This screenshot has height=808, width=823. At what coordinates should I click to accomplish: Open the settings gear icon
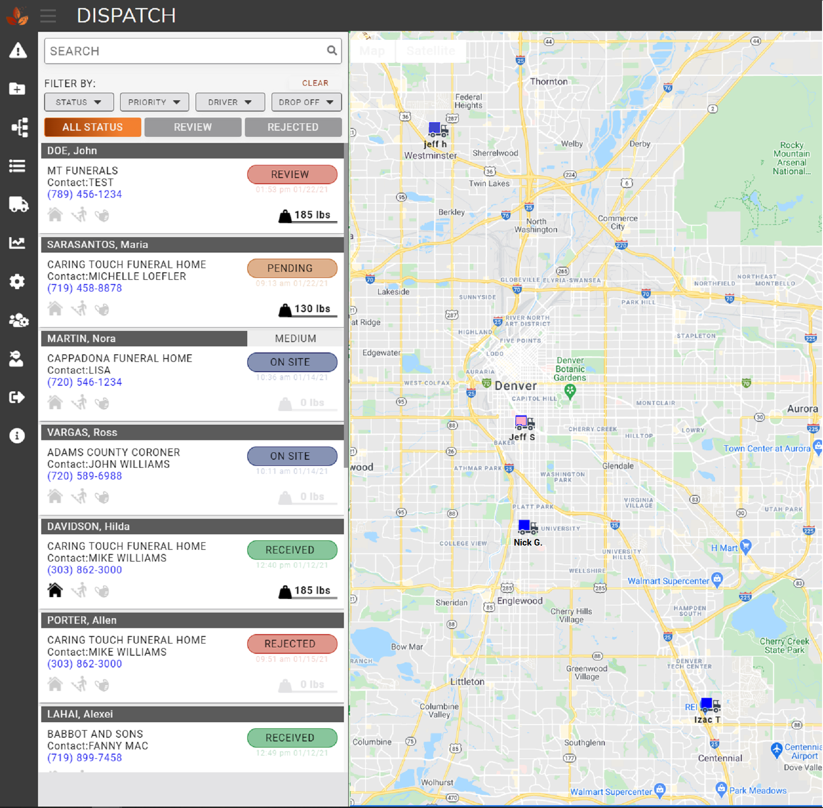(17, 282)
